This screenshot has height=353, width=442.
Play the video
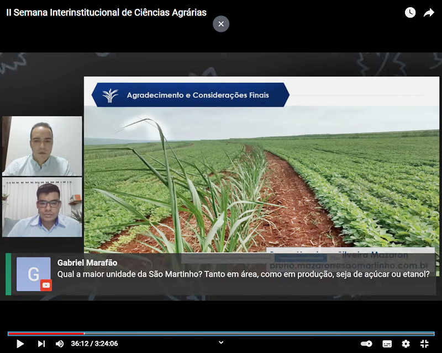pos(20,344)
